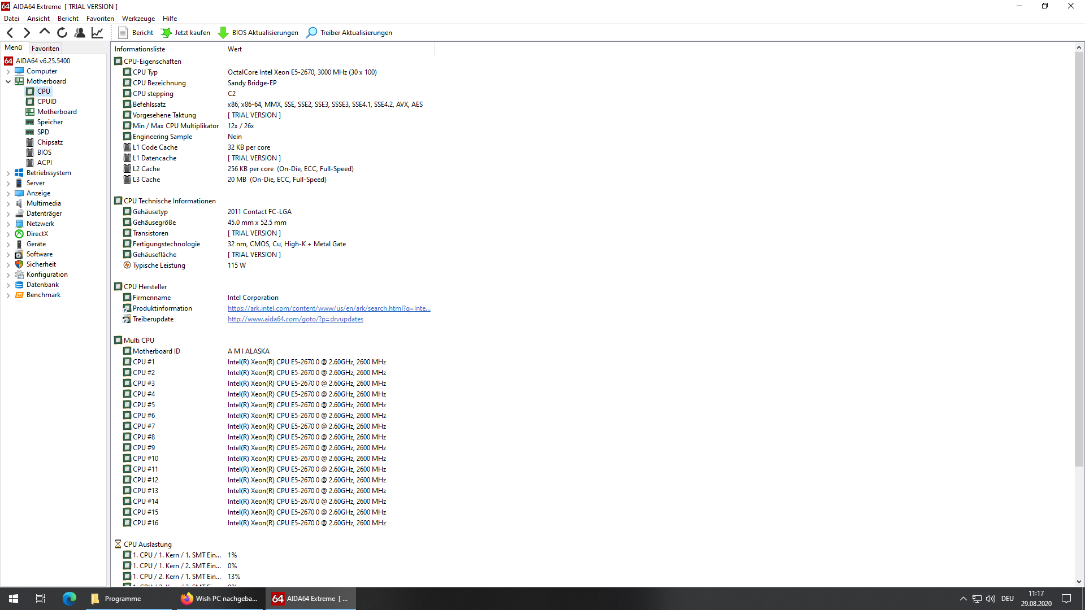Click Treiber Aktualisierungen toolbar button
The height and width of the screenshot is (610, 1085).
349,33
